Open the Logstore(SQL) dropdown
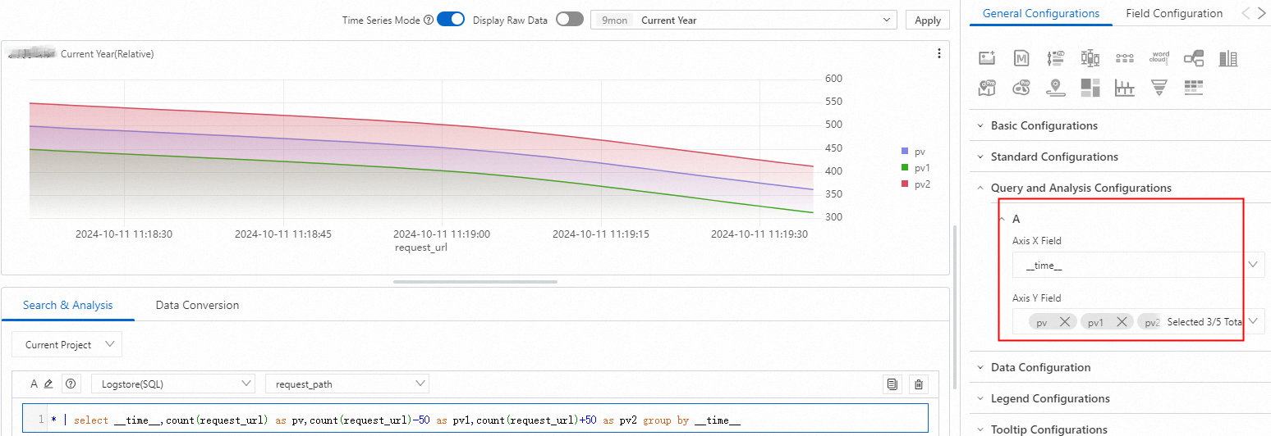This screenshot has width=1271, height=436. tap(173, 384)
